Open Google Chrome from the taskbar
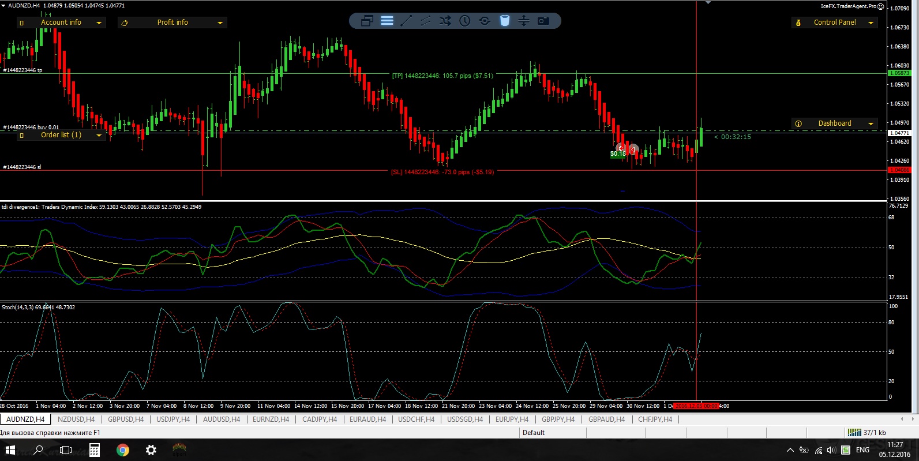The width and height of the screenshot is (919, 461). [122, 450]
